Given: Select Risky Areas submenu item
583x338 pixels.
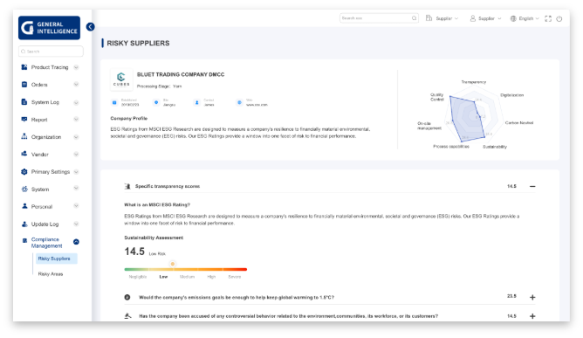Looking at the screenshot, I should [x=51, y=274].
